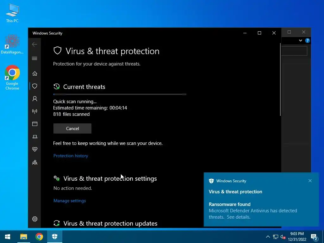Viewport: 324px width, 243px height.
Task: Open the muted volume tray icon
Action: point(283,237)
